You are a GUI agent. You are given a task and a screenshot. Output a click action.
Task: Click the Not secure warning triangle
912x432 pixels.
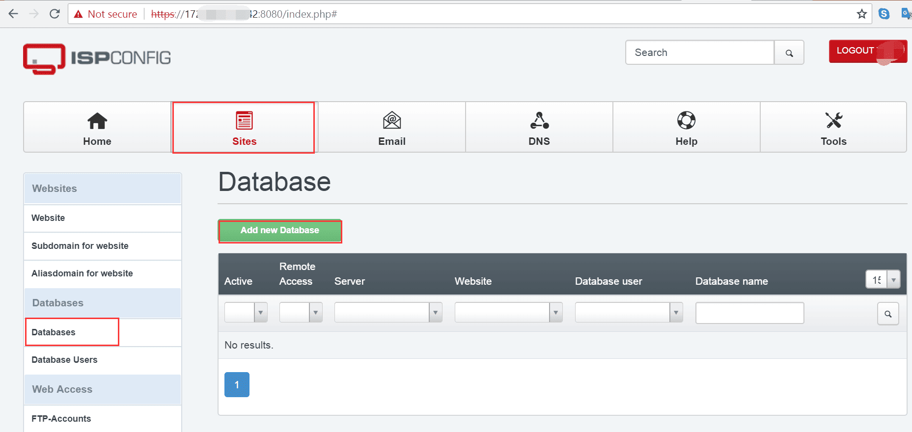point(78,14)
